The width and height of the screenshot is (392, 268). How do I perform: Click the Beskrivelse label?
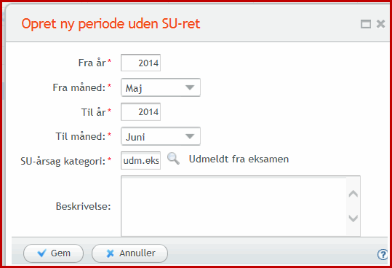coord(83,206)
